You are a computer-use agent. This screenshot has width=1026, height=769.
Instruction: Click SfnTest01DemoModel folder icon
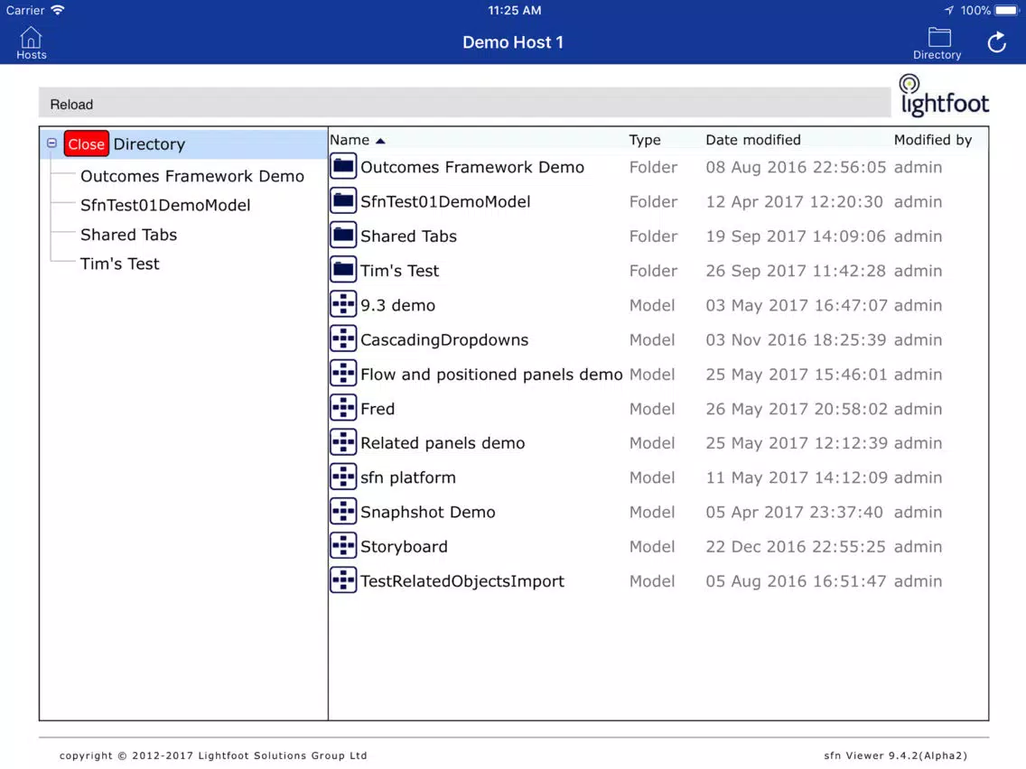click(x=343, y=200)
